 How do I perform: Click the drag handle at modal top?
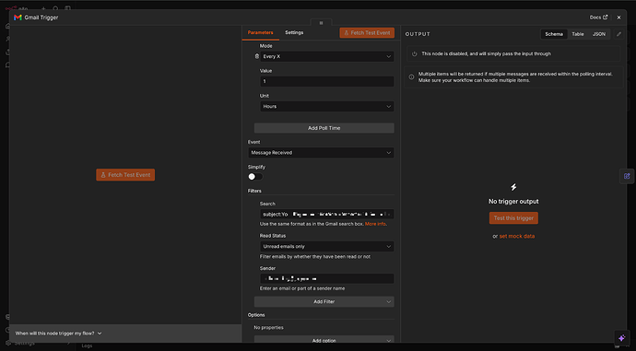pyautogui.click(x=321, y=23)
